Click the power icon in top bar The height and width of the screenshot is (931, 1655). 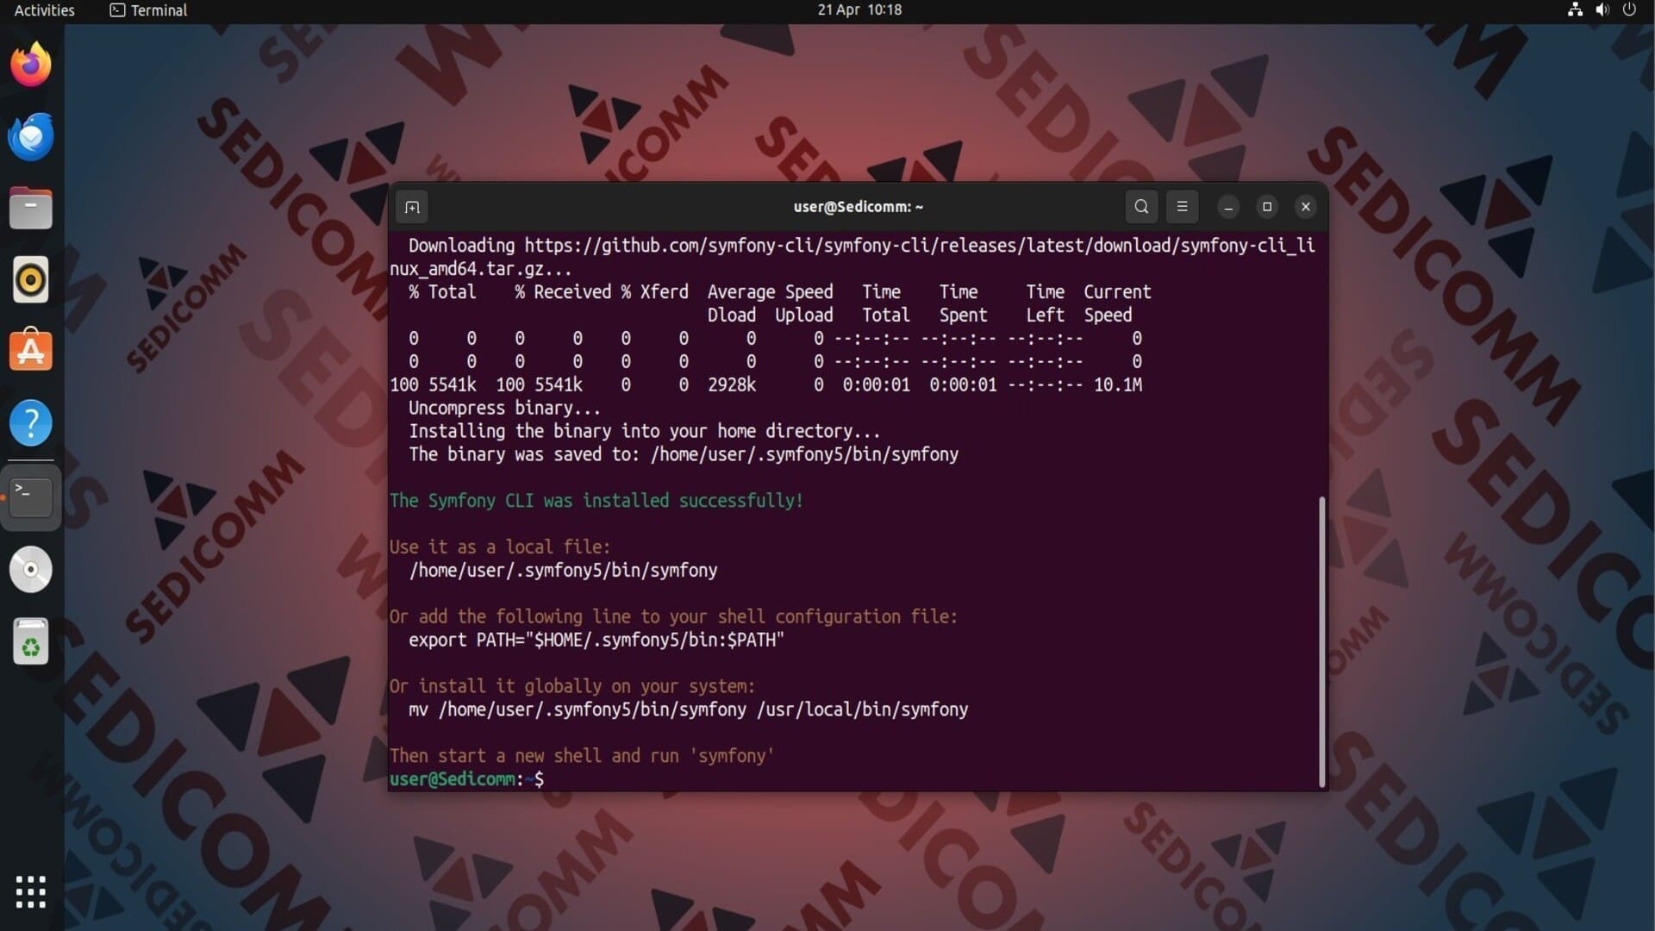(x=1629, y=10)
